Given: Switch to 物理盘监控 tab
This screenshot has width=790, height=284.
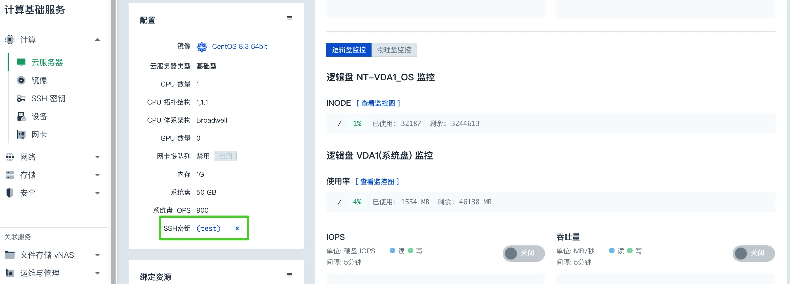Looking at the screenshot, I should tap(394, 50).
